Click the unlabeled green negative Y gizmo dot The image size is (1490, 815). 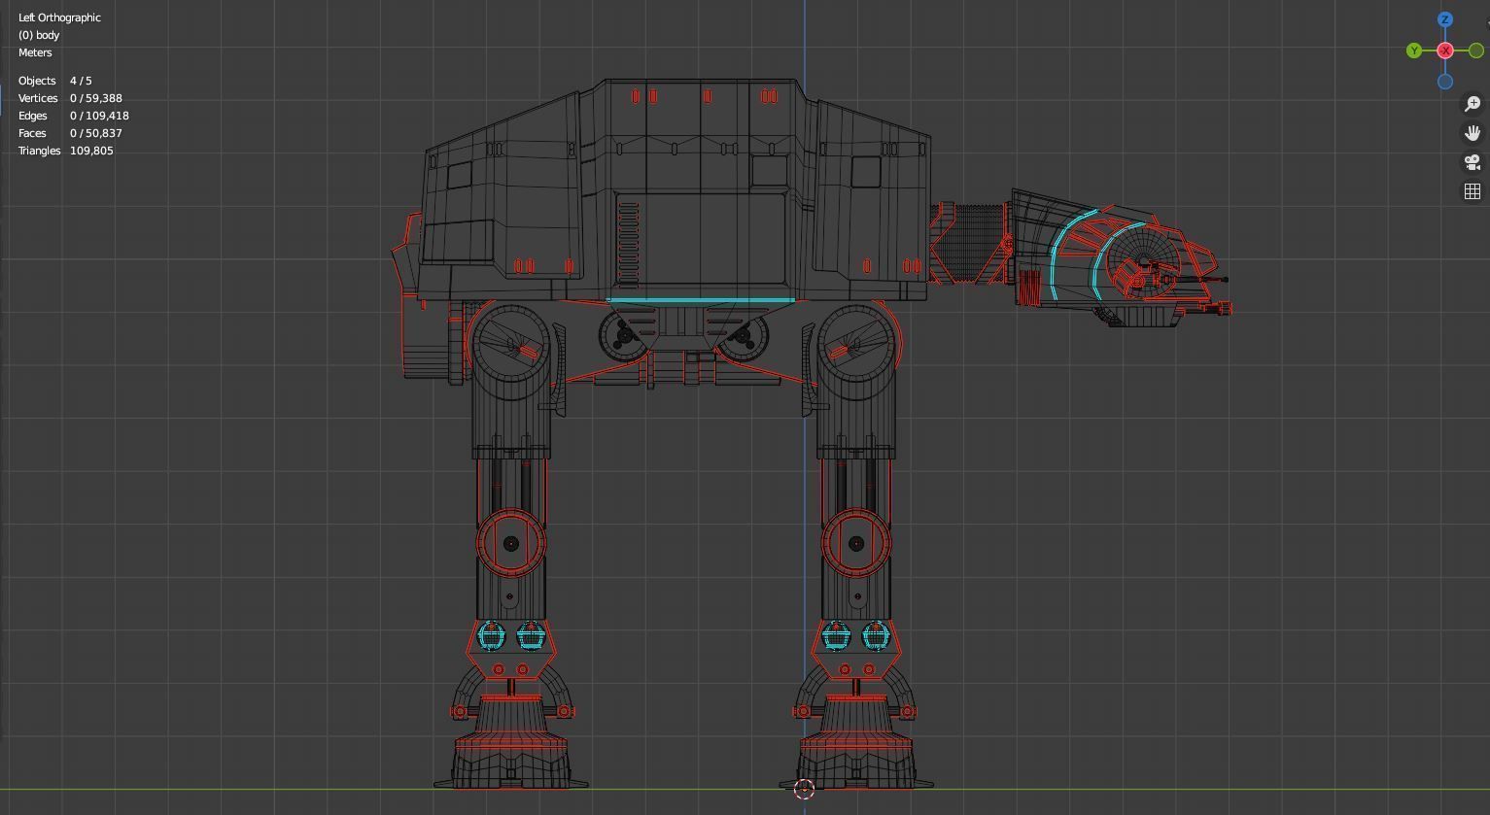(1476, 51)
